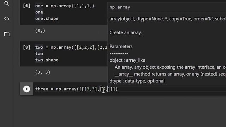
Task: Click the 'two.shape' code line
Action: pyautogui.click(x=47, y=60)
